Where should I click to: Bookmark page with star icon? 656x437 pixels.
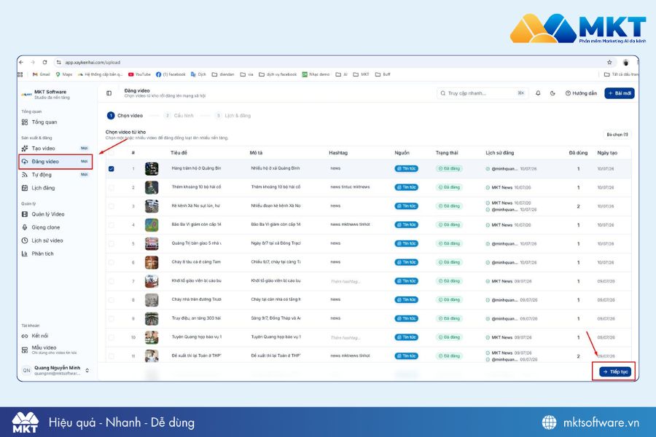point(609,63)
